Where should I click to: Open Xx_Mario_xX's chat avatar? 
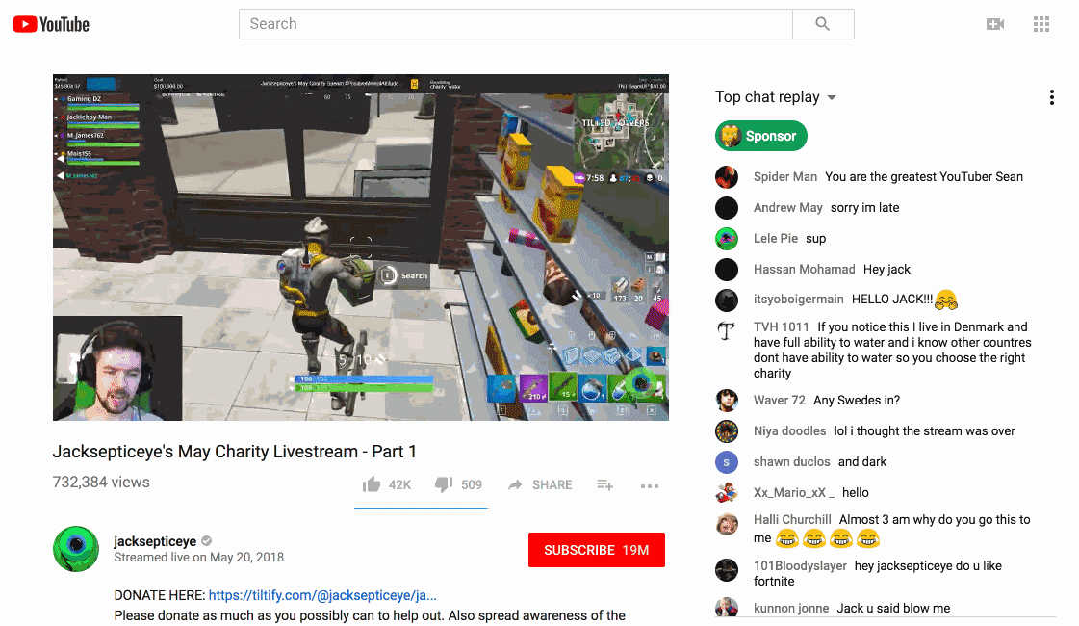[727, 493]
